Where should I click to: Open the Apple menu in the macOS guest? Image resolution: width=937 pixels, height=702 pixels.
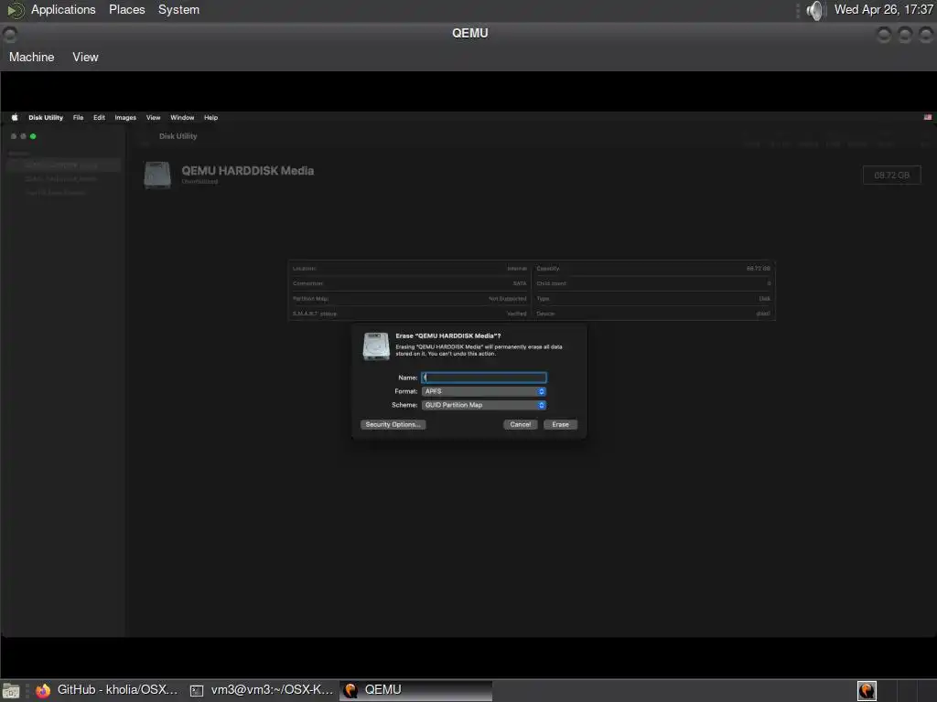[x=15, y=118]
